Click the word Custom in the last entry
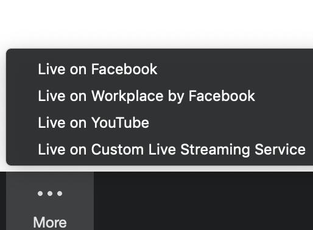313x230 pixels. coord(118,149)
